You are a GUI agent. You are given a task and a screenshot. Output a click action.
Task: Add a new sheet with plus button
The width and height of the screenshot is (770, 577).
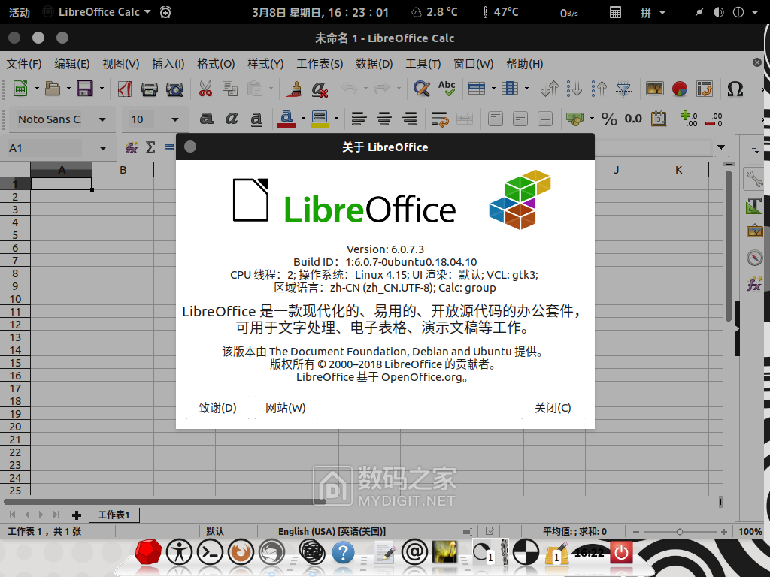(x=76, y=515)
